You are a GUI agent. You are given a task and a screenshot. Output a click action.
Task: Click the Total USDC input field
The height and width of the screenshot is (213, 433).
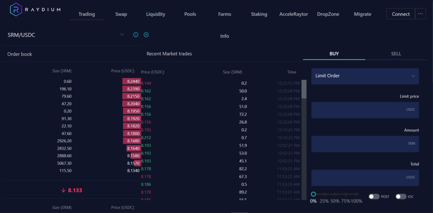pyautogui.click(x=365, y=178)
